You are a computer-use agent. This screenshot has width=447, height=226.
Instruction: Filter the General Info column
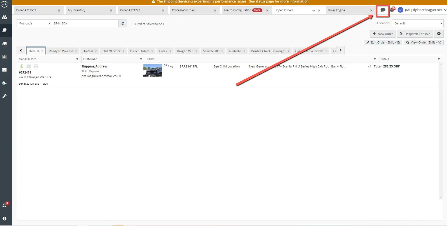pyautogui.click(x=77, y=59)
